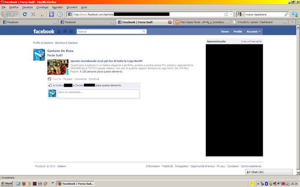Viewport: 300px width, 187px height.
Task: Open Informazioni footer link
Action: 153,166
